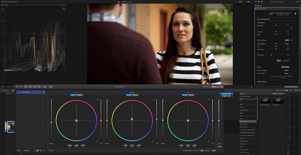Open the Sync Group dropdown in Color Finale window
This screenshot has height=155, width=301.
217,87
